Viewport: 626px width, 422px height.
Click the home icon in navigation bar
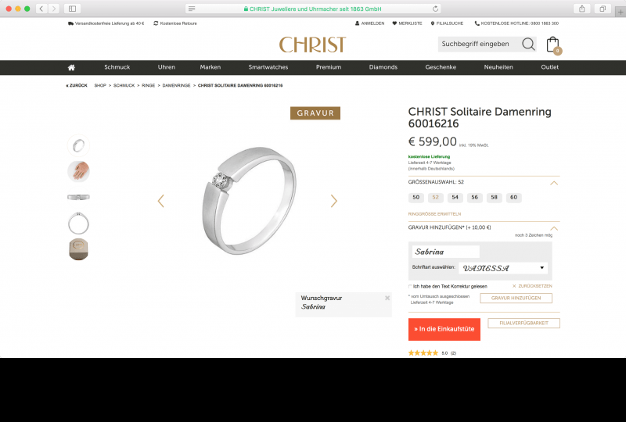click(71, 67)
